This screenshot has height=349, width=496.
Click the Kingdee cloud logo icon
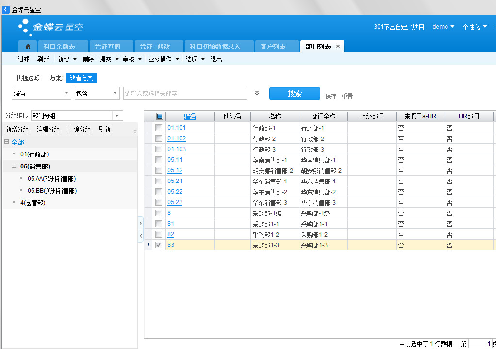[x=24, y=27]
